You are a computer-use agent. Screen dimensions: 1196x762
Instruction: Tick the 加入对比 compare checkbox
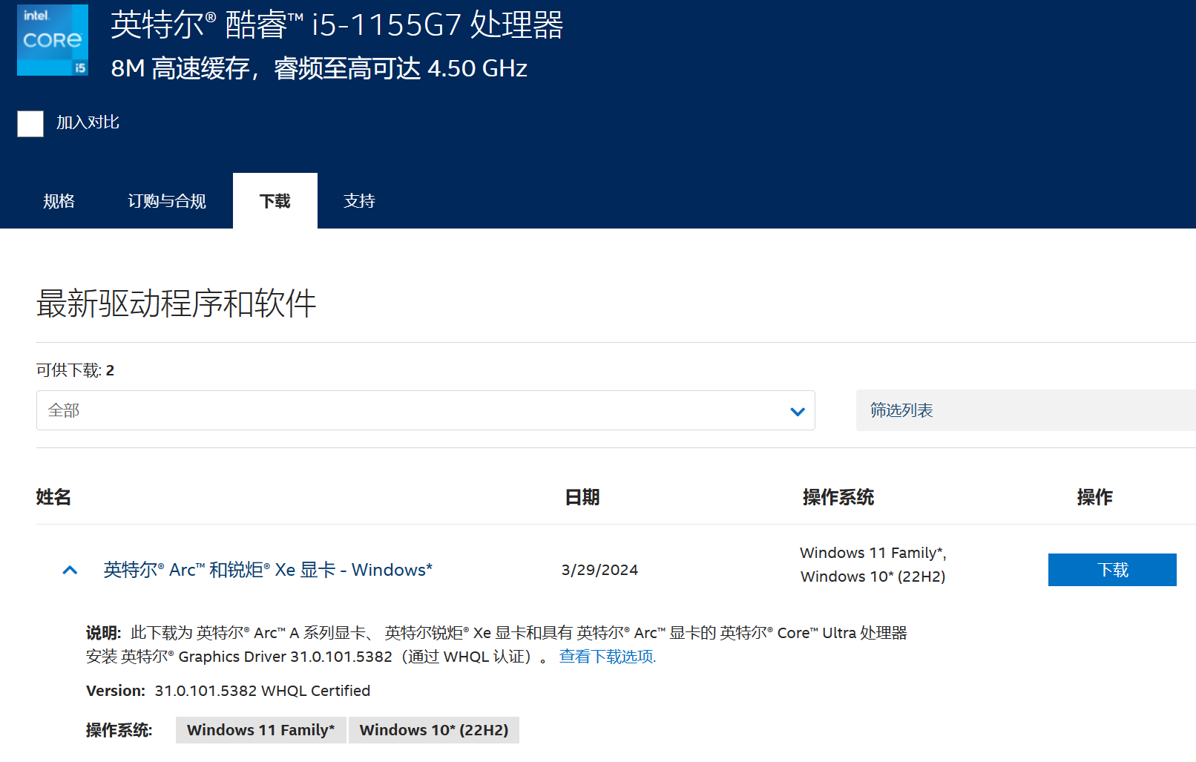[30, 124]
